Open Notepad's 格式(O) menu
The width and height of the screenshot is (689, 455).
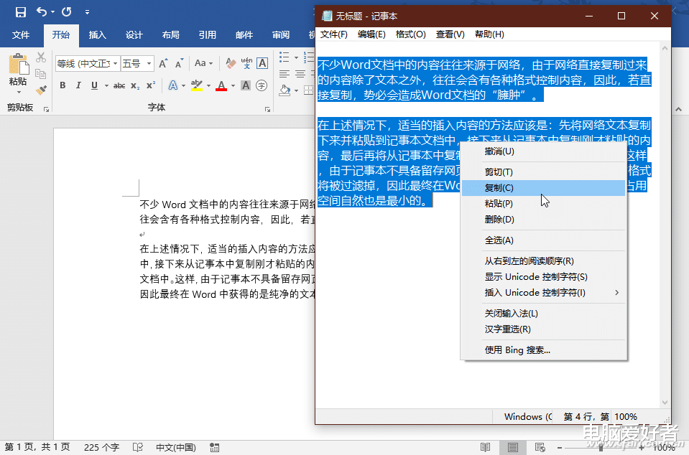[x=410, y=34]
